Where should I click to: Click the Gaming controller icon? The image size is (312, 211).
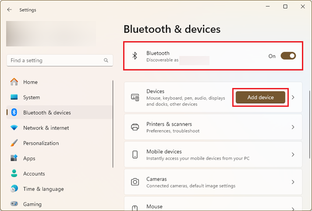coord(14,204)
